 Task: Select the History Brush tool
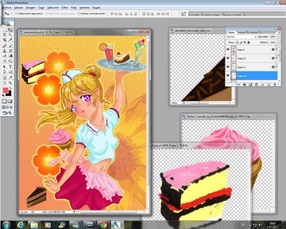[x=10, y=51]
